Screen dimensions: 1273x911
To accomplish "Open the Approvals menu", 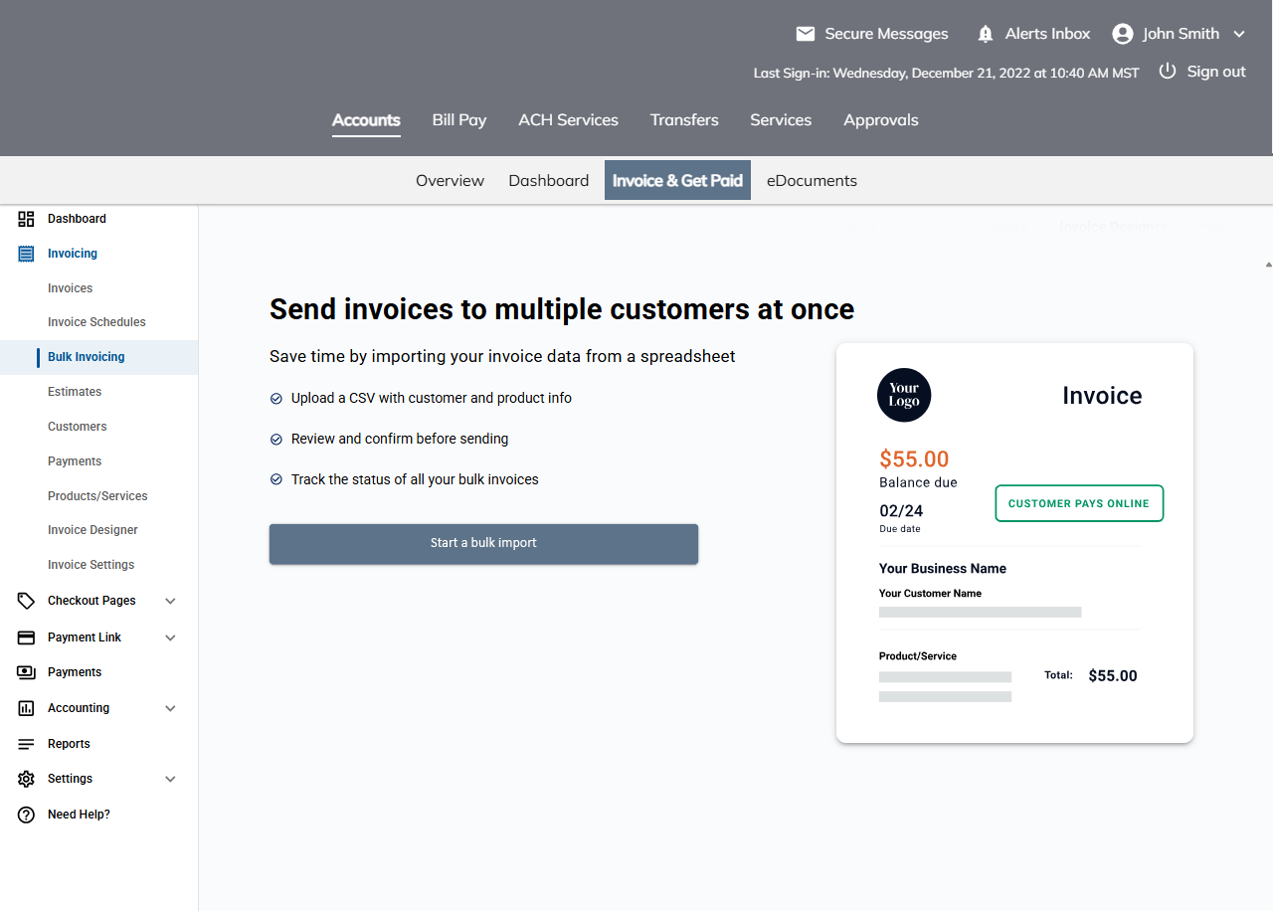I will (x=881, y=120).
